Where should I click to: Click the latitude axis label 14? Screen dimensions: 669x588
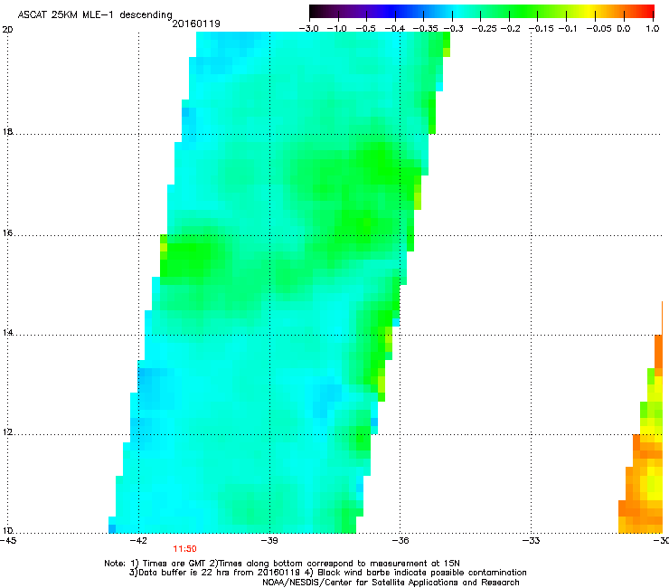point(7,333)
